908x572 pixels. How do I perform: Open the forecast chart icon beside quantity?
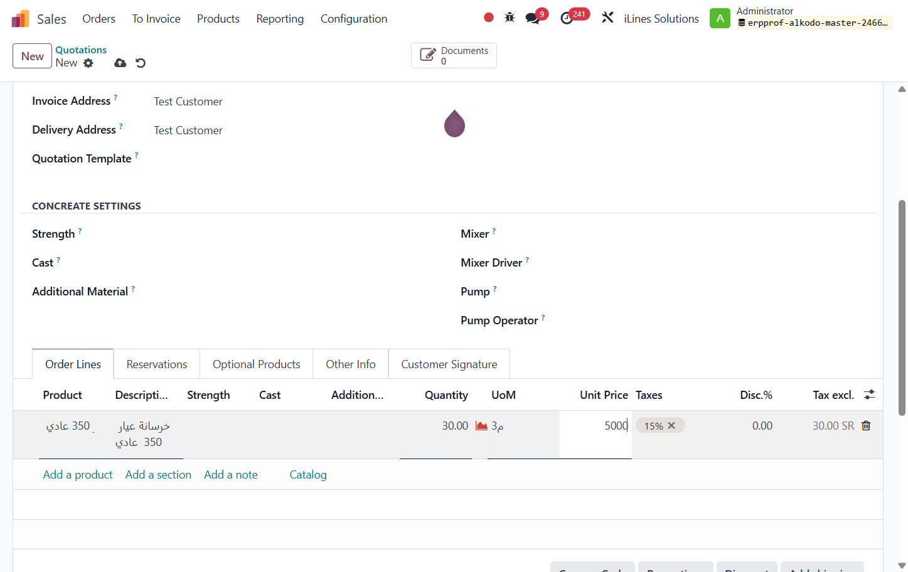[481, 426]
